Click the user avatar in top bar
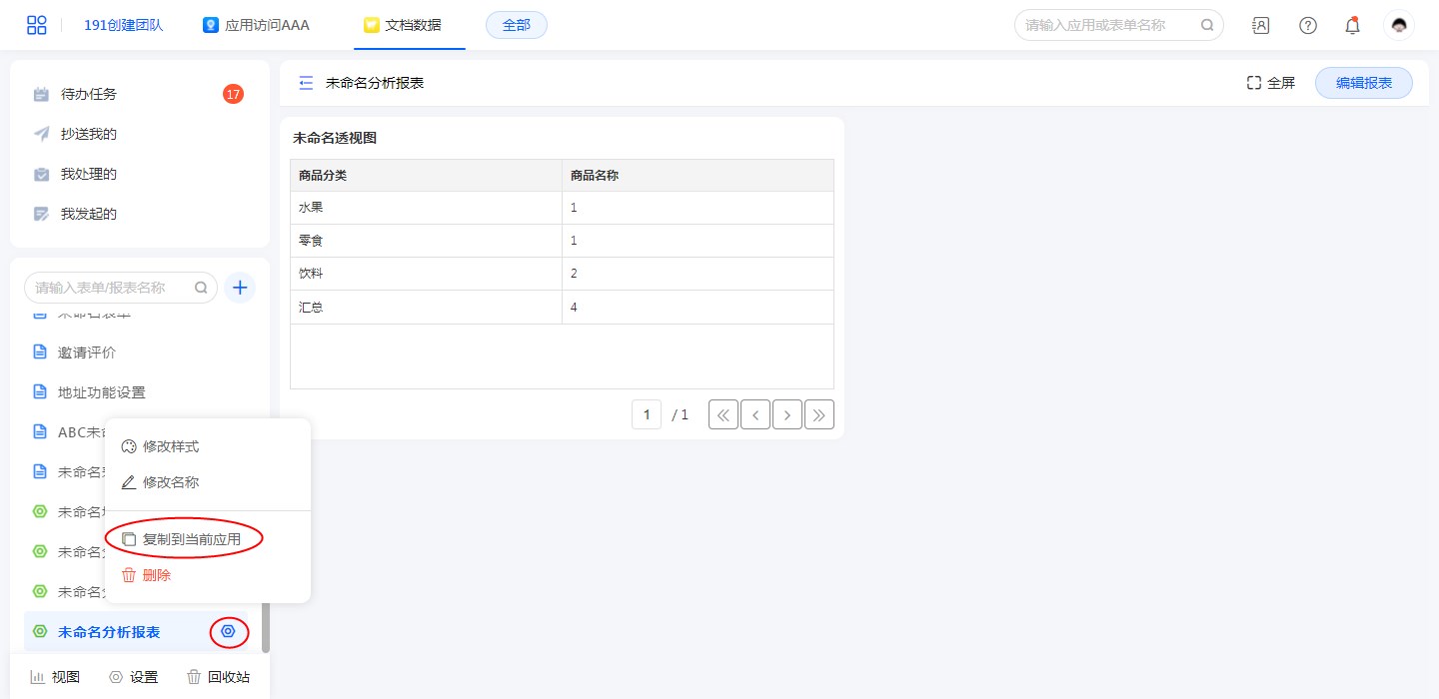Viewport: 1439px width, 699px height. 1398,25
